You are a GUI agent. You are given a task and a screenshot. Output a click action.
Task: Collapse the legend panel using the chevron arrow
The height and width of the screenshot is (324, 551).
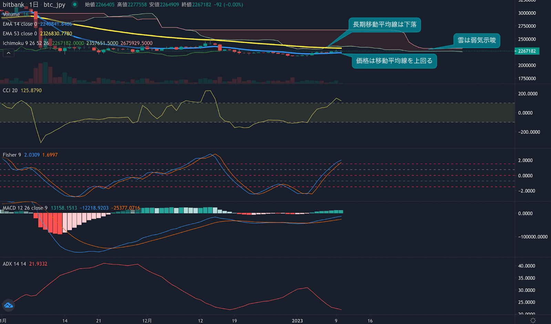click(8, 53)
